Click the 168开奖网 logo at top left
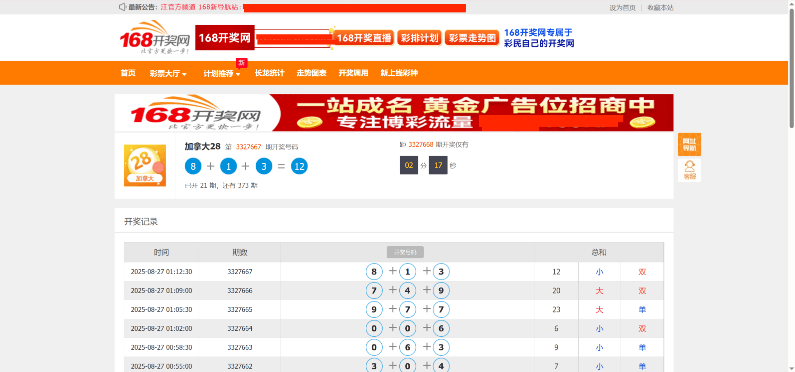Viewport: 795px width, 372px height. click(155, 37)
